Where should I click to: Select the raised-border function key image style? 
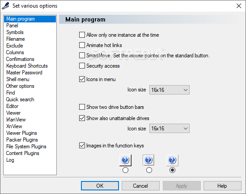click(x=125, y=160)
